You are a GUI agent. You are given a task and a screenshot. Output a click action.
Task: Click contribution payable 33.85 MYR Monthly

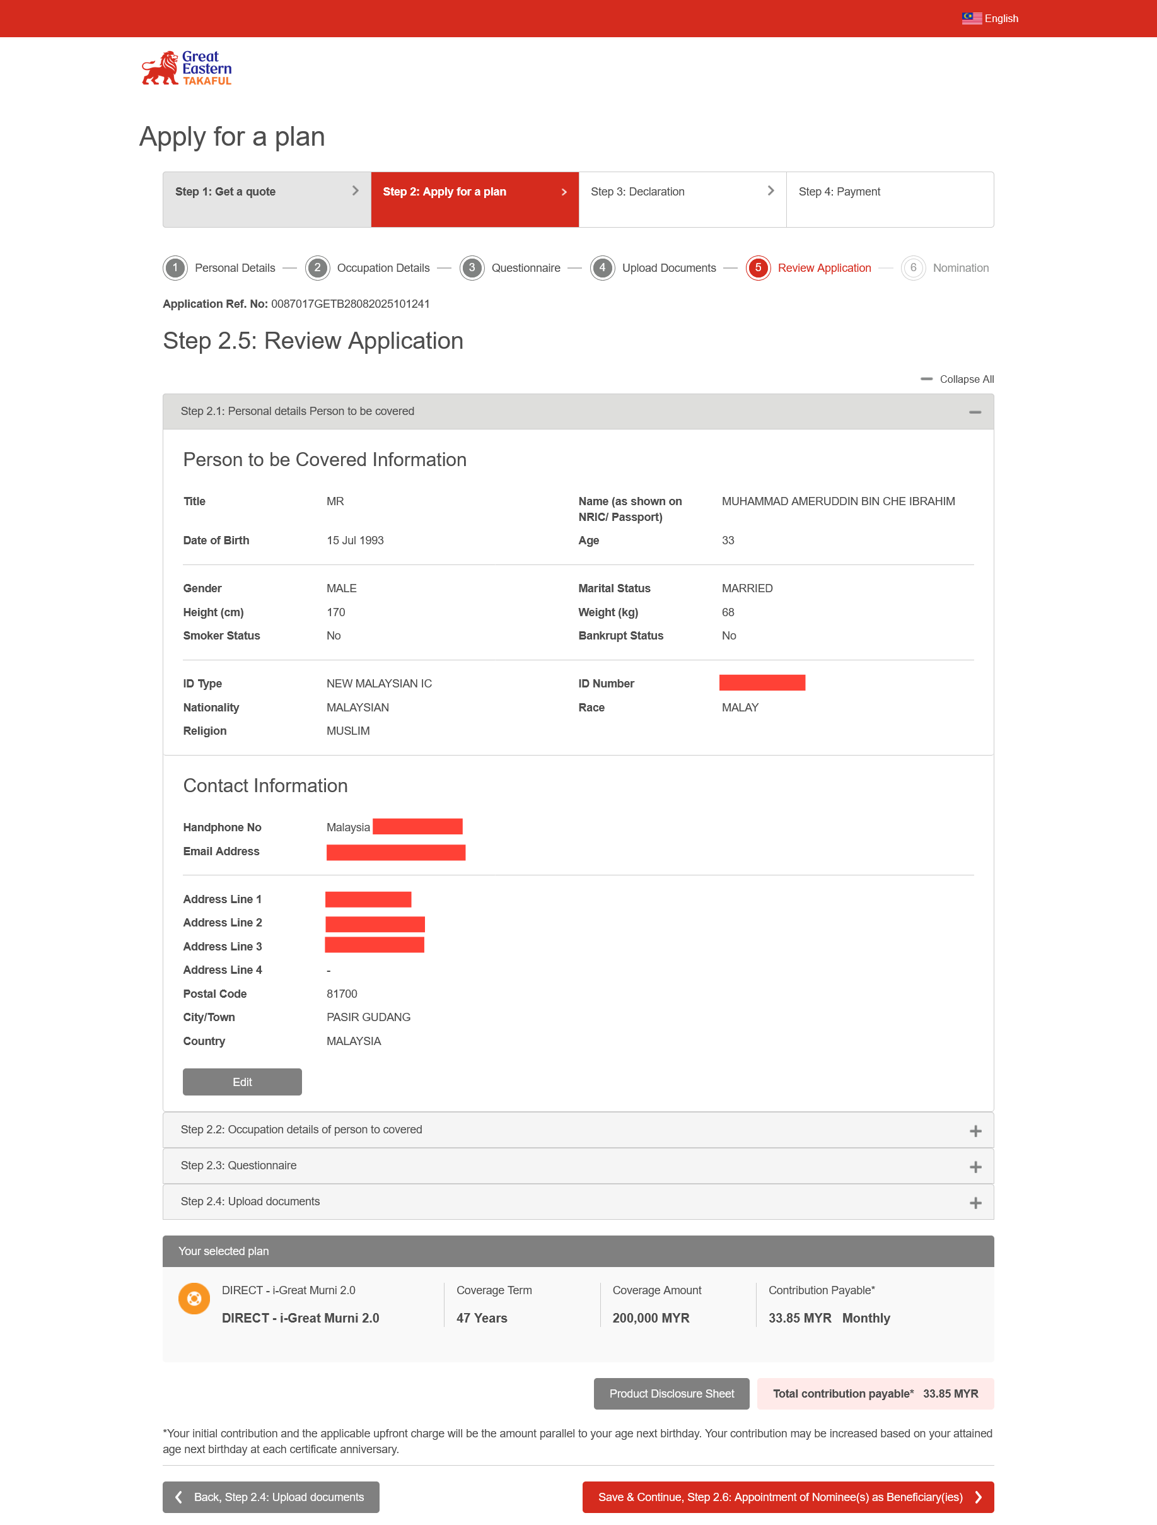pos(829,1318)
